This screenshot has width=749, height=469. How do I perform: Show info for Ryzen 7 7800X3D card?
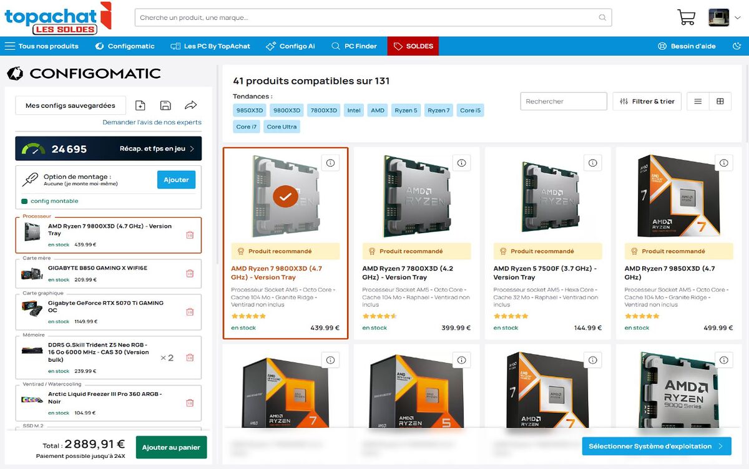coord(462,163)
